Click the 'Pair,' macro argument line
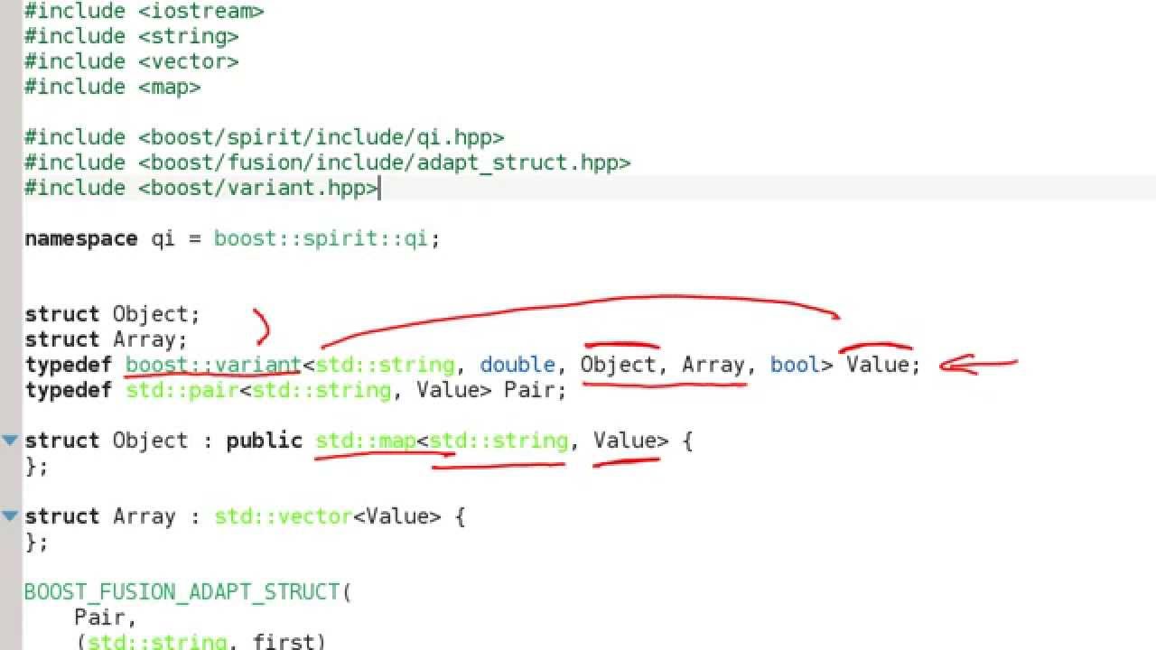1156x650 pixels. [x=106, y=617]
